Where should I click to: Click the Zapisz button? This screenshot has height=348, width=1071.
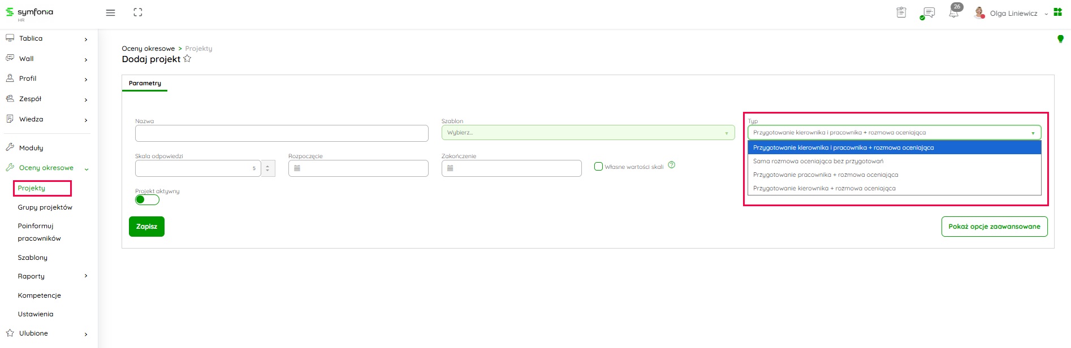pos(146,227)
